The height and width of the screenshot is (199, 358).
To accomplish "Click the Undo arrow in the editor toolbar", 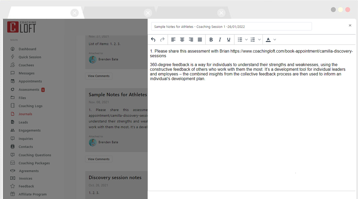I will [153, 39].
